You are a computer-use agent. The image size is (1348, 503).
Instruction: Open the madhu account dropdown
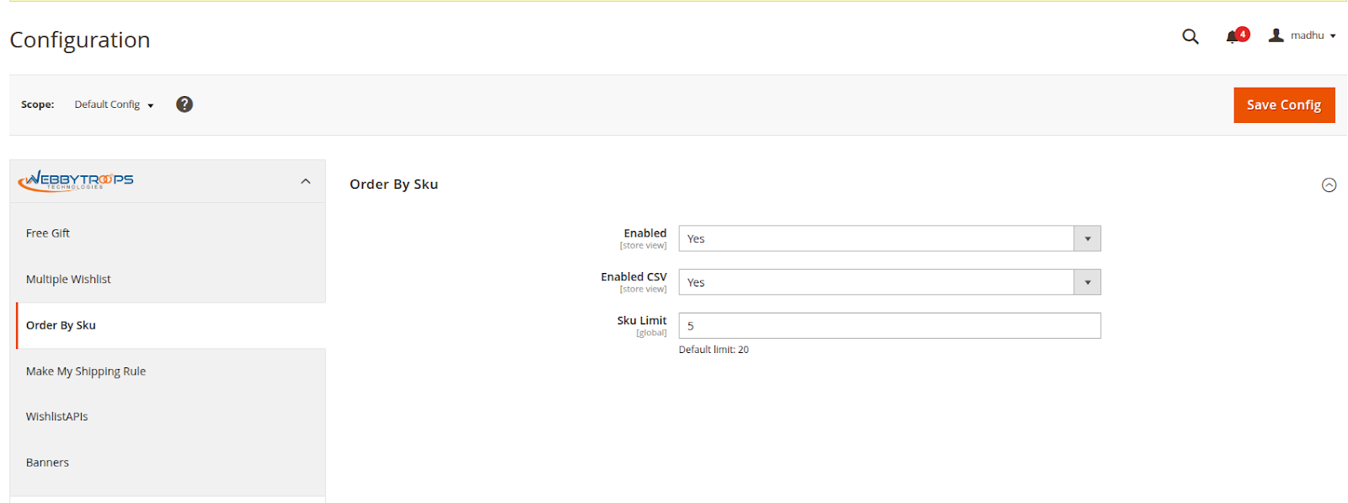(x=1303, y=35)
